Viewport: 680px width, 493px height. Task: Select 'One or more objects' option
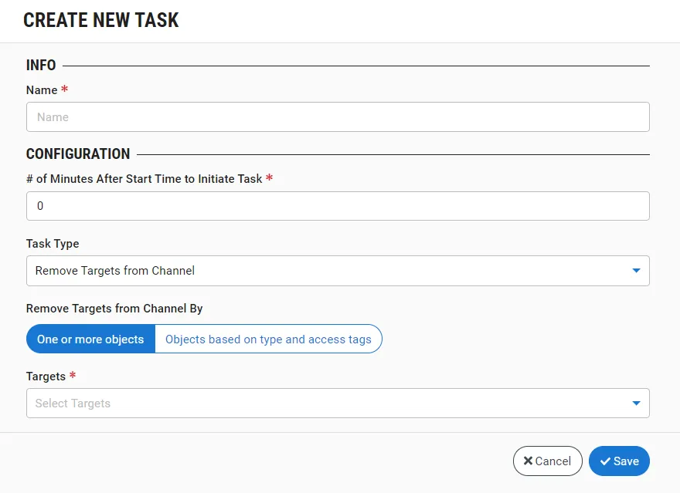pos(90,339)
